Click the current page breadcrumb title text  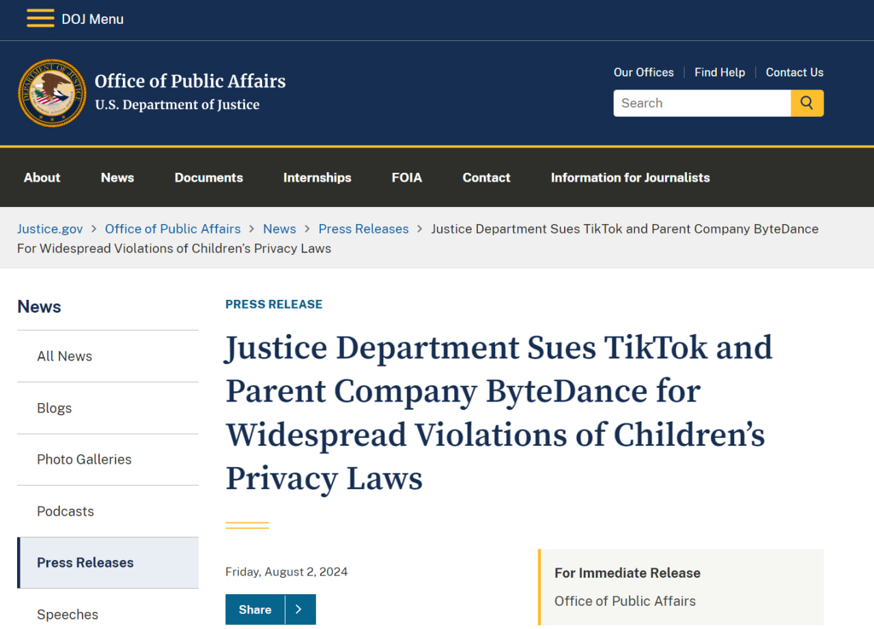pos(418,238)
